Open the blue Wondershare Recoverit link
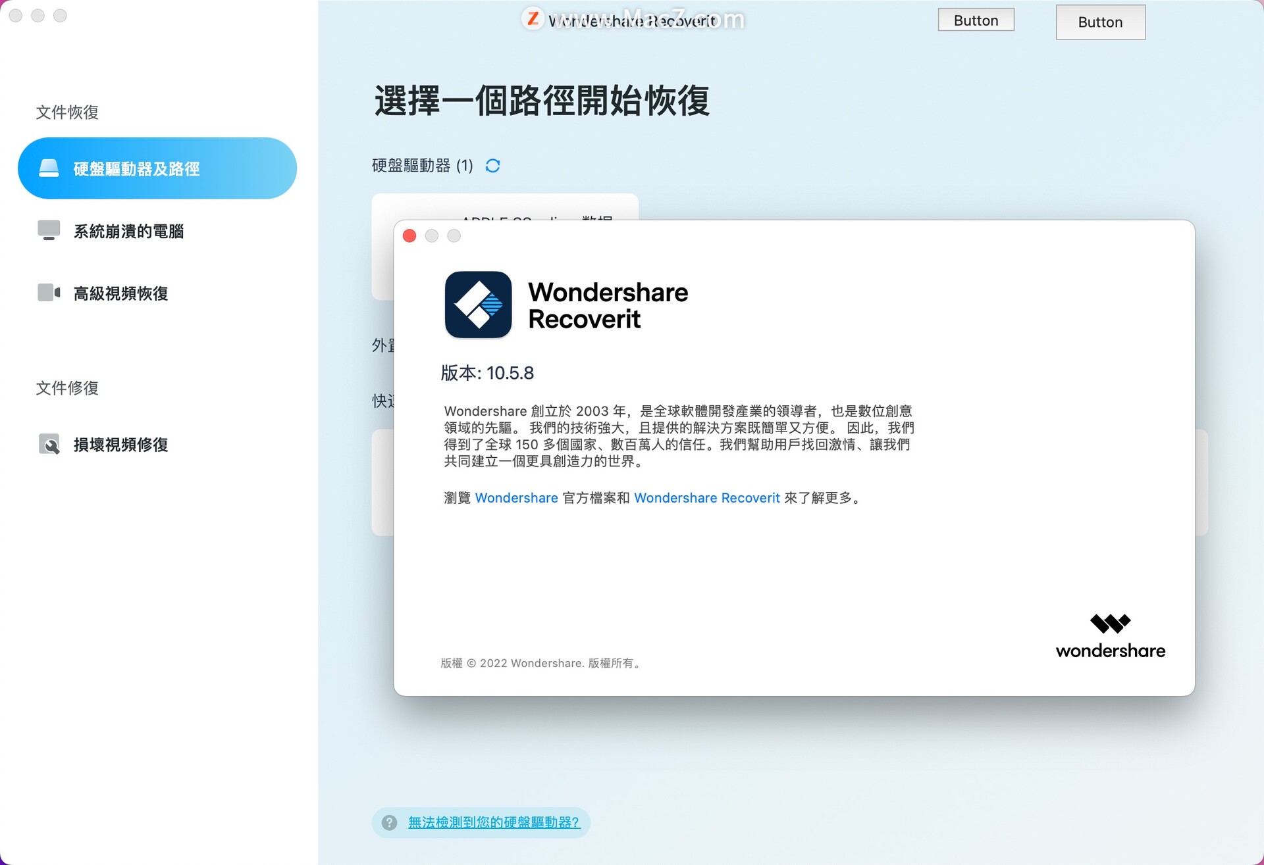The width and height of the screenshot is (1264, 865). 706,498
